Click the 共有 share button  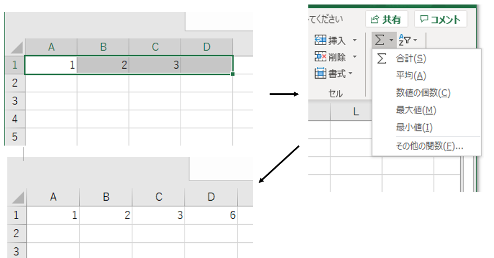click(387, 20)
